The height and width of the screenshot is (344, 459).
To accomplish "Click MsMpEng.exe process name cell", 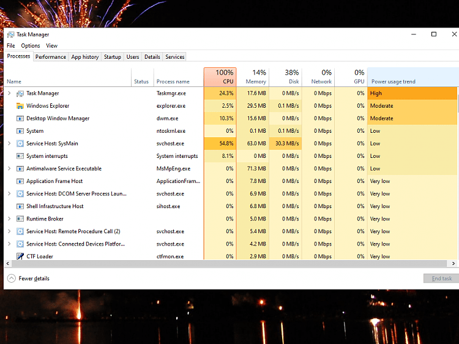I will (173, 168).
